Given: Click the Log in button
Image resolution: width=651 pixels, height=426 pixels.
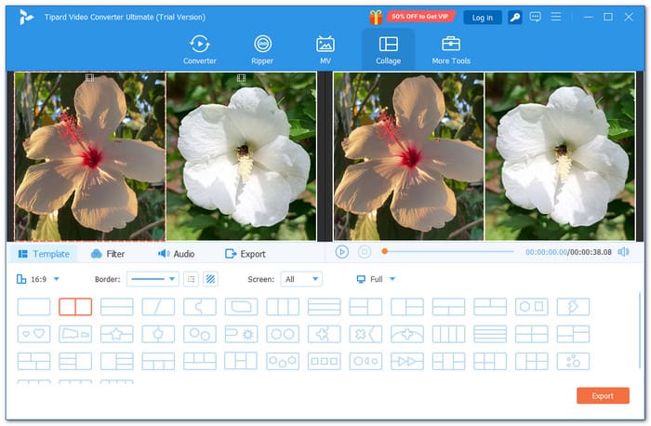Looking at the screenshot, I should tap(483, 17).
